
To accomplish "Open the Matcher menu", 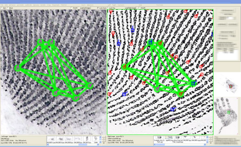I will (x=64, y=5).
